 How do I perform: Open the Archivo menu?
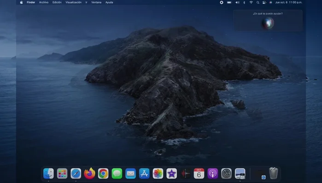(44, 2)
